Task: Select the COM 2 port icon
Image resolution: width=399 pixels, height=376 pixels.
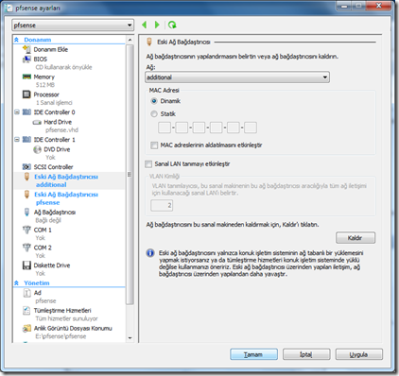Action: tap(26, 248)
